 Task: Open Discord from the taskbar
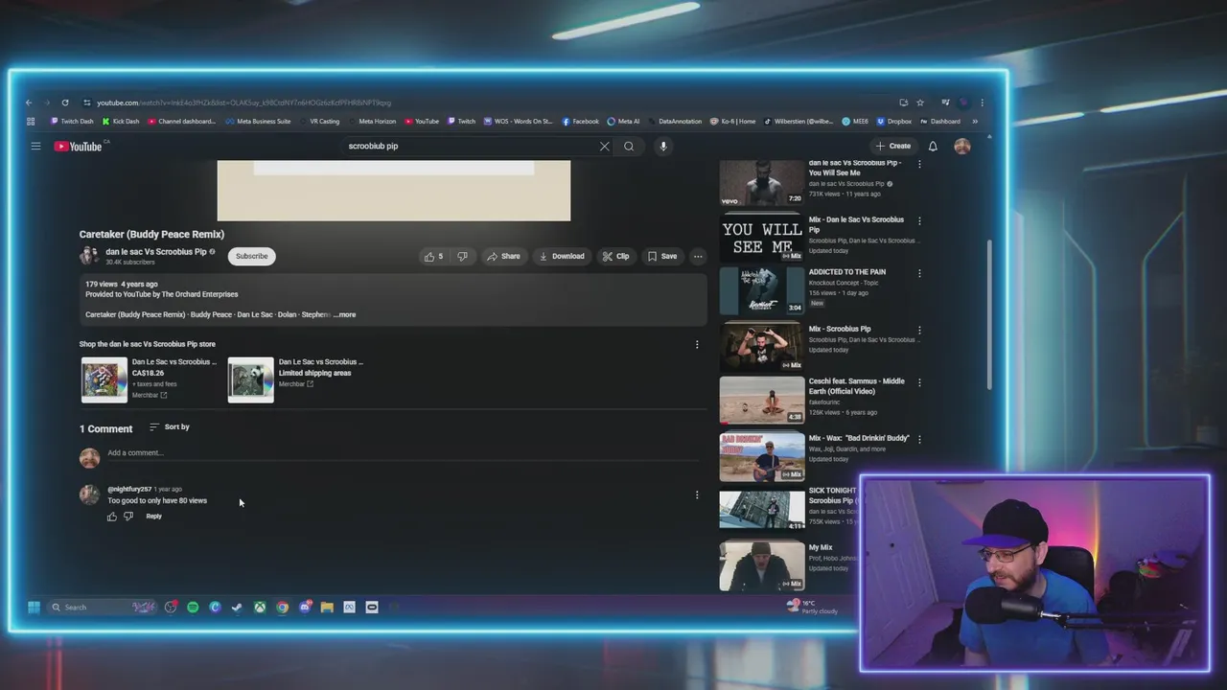[305, 607]
